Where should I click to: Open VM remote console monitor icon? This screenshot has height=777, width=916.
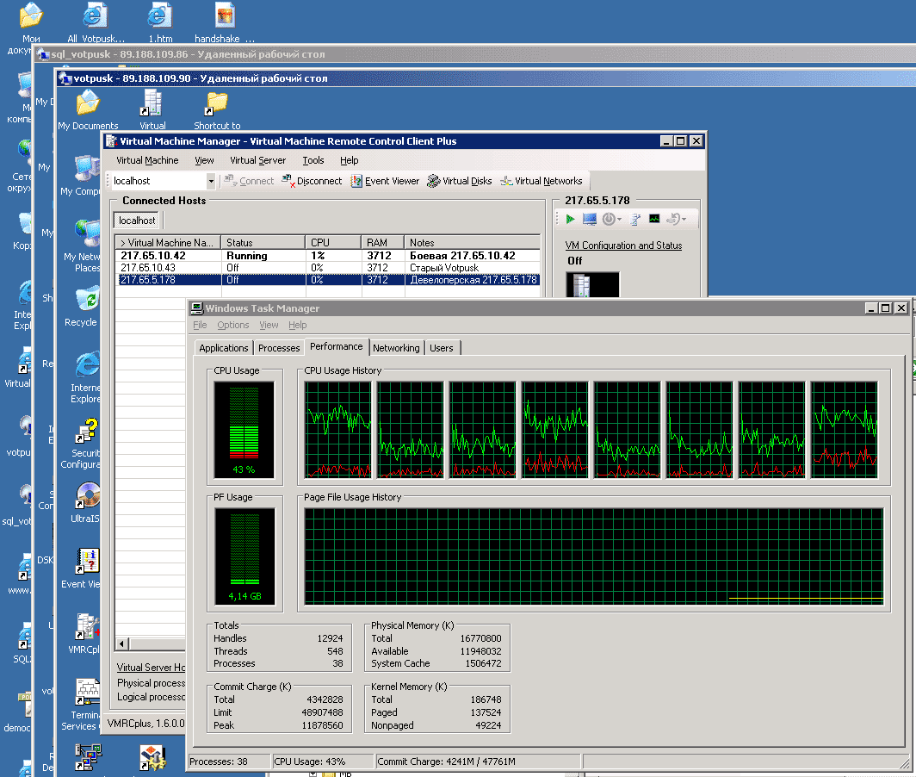(x=589, y=219)
